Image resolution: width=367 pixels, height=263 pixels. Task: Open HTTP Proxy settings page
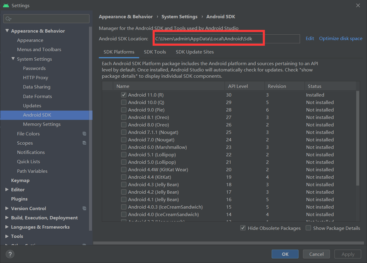coord(36,77)
